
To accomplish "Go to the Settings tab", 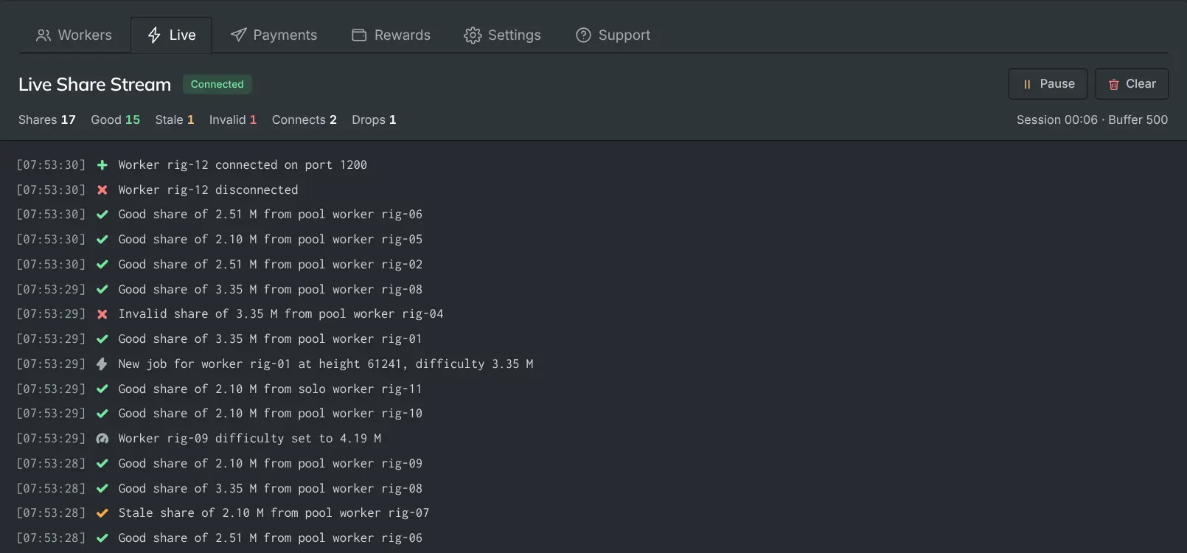I will click(502, 35).
